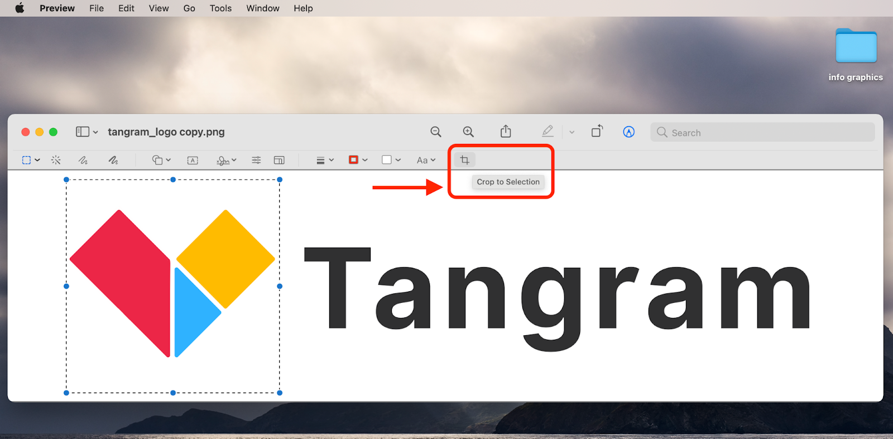This screenshot has width=893, height=439.
Task: Close the Preview window
Action: pos(26,132)
